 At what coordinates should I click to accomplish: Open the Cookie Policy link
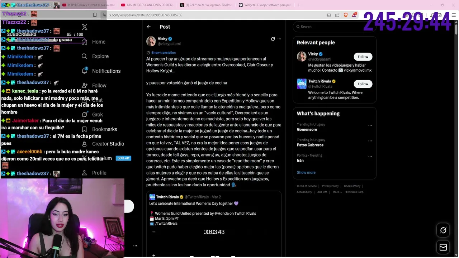[352, 186]
